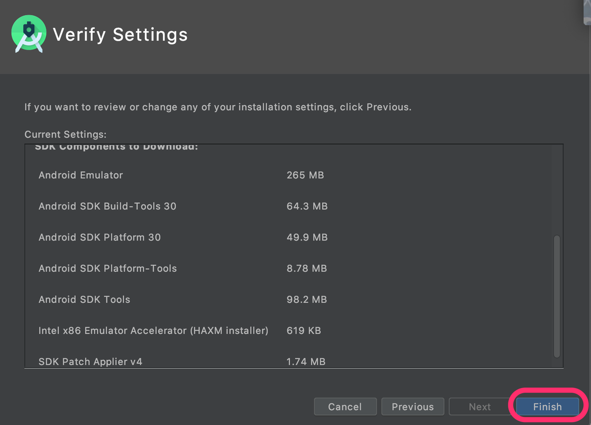The width and height of the screenshot is (591, 425).
Task: Click the Verify Settings title text
Action: (x=120, y=35)
